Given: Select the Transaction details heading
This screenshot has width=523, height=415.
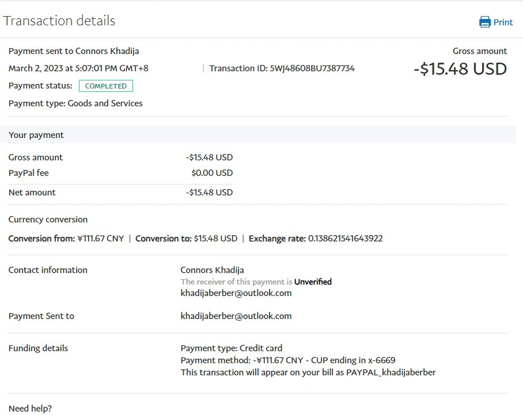Looking at the screenshot, I should 59,21.
